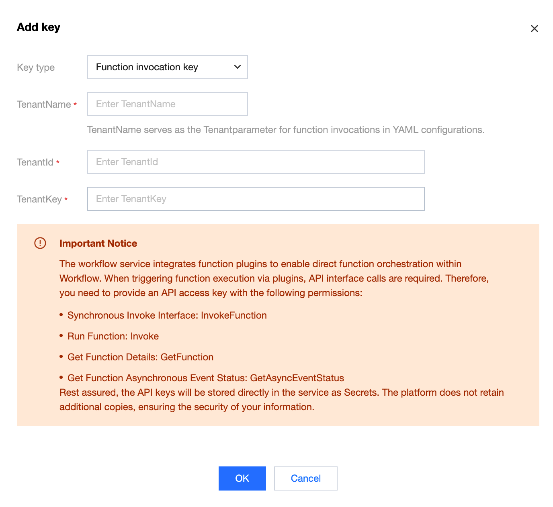This screenshot has height=507, width=553.
Task: Click the TenantId field label
Action: pyautogui.click(x=35, y=162)
